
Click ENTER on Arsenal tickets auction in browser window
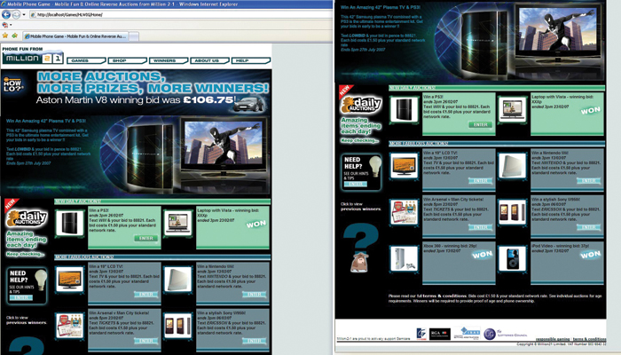tap(146, 341)
